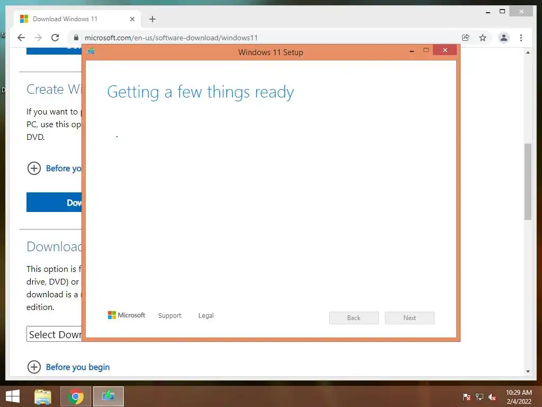Click the padlock site info icon

(x=76, y=38)
